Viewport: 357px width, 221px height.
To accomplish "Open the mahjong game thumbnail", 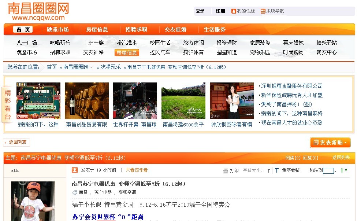I will pyautogui.click(x=38, y=101).
